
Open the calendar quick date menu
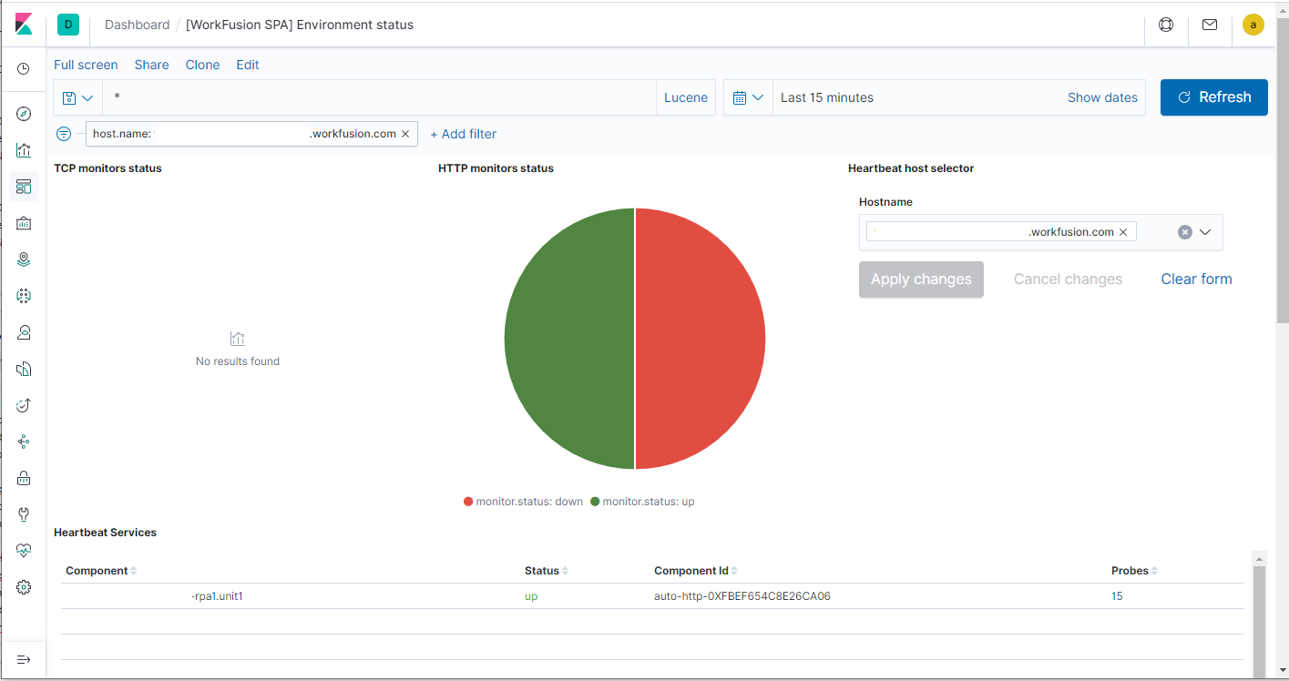pyautogui.click(x=748, y=97)
